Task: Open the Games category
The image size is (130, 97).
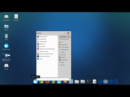Action: (x=64, y=52)
